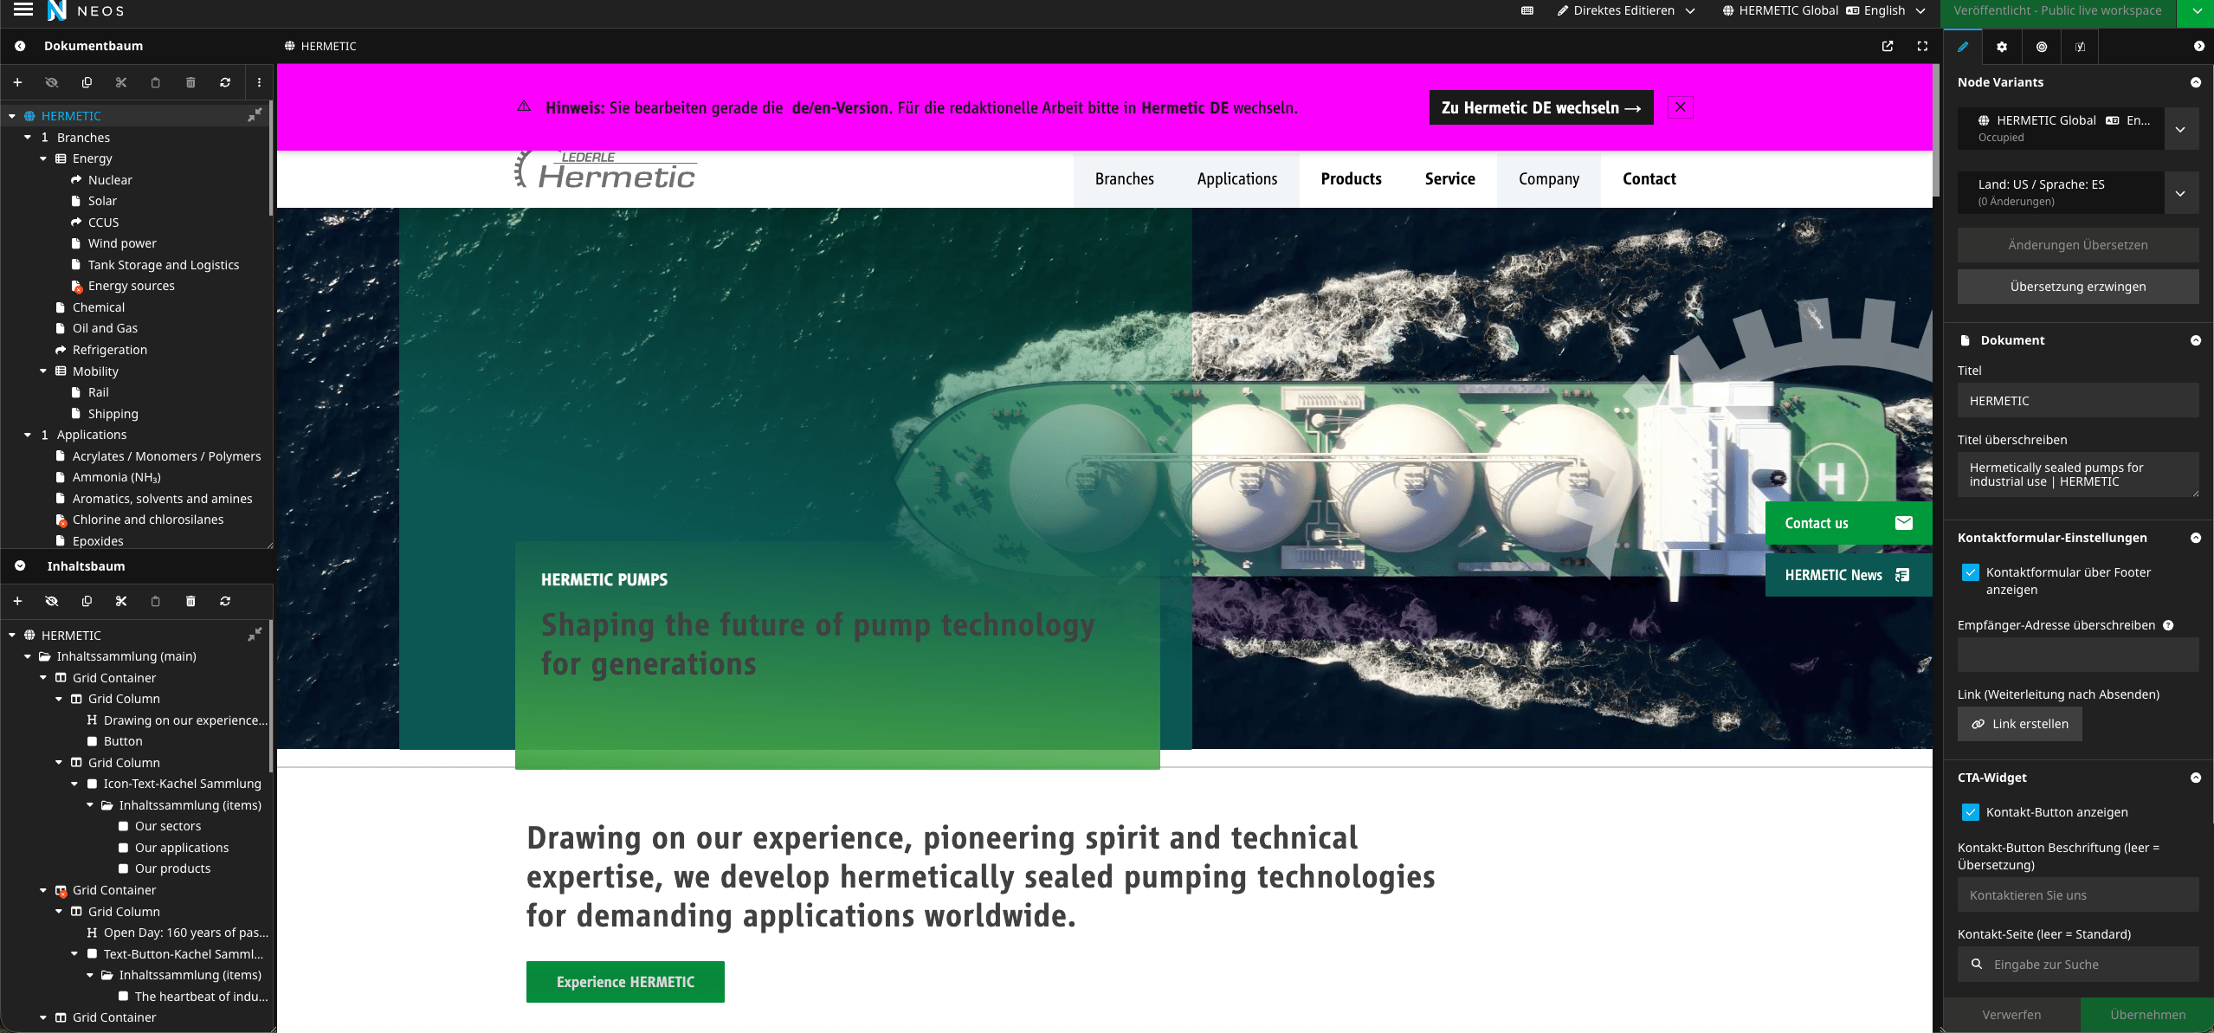Refresh the content tree
Viewport: 2214px width, 1033px height.
point(225,601)
